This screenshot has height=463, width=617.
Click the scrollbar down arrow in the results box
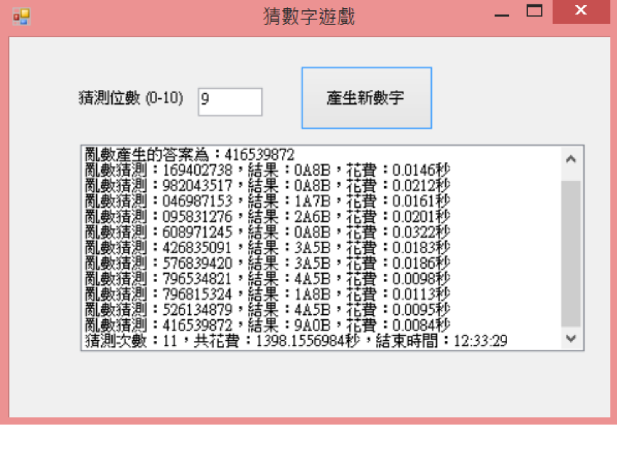[571, 338]
